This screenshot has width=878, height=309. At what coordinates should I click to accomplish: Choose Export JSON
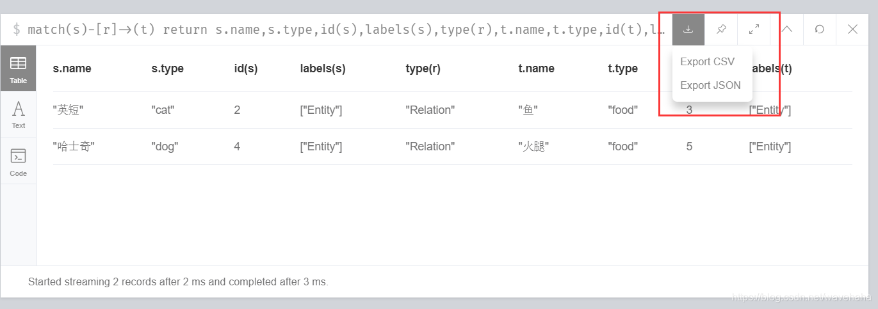coord(710,85)
